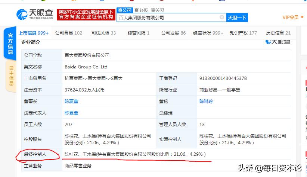The image size is (307, 177).
Task: Click the VIP会员 label
Action: pyautogui.click(x=290, y=17)
